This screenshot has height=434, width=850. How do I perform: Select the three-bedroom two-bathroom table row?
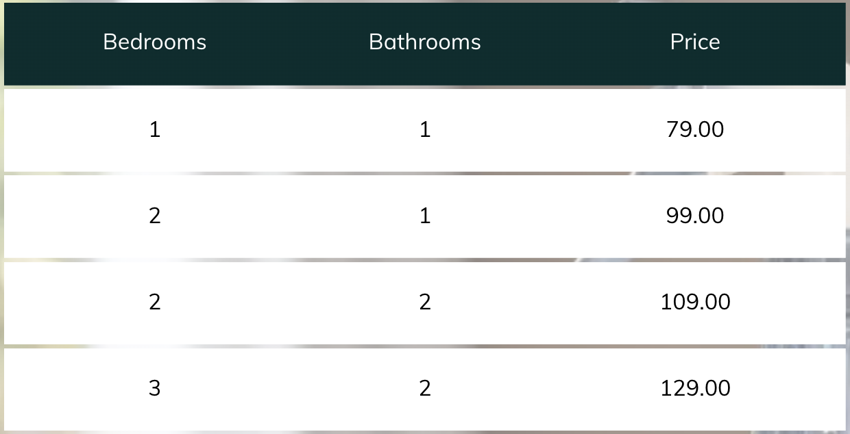(425, 389)
